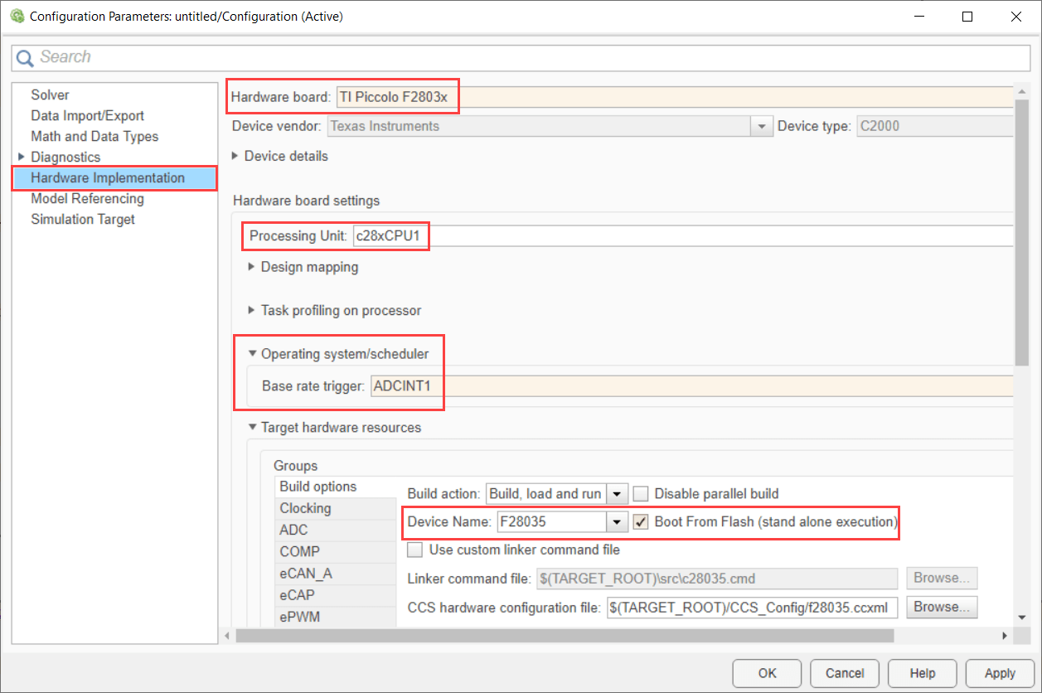Click the Processing Unit field c28xCPU1

pyautogui.click(x=683, y=235)
